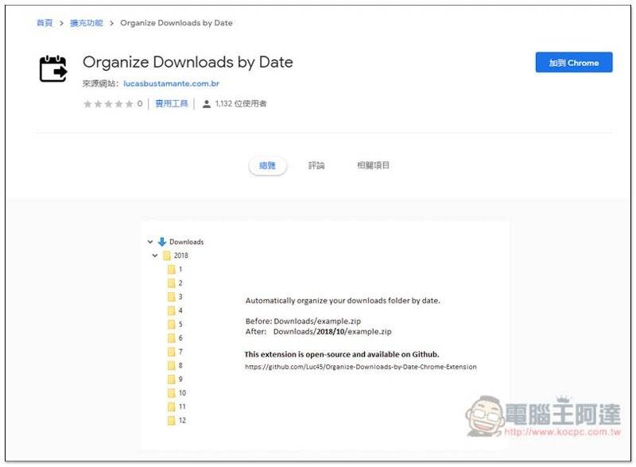Click folder icon for month 10

[172, 393]
